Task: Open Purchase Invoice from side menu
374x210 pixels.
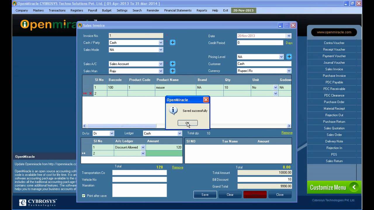Action: (x=334, y=76)
